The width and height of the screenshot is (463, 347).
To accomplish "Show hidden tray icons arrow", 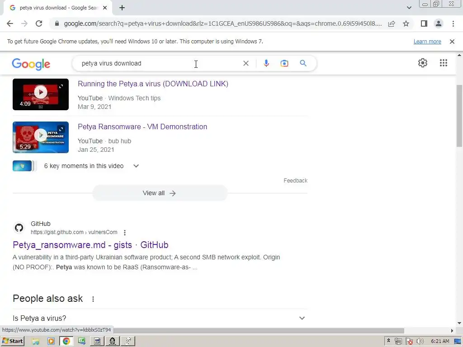I will coord(388,341).
